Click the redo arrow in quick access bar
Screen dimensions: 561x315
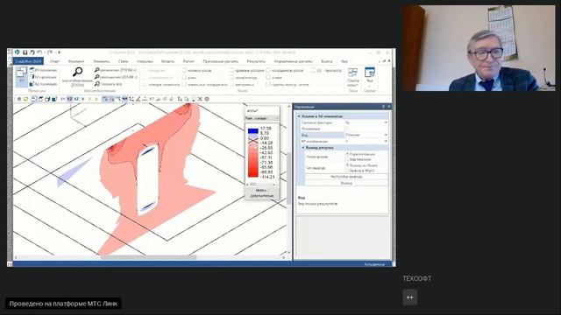pyautogui.click(x=50, y=52)
